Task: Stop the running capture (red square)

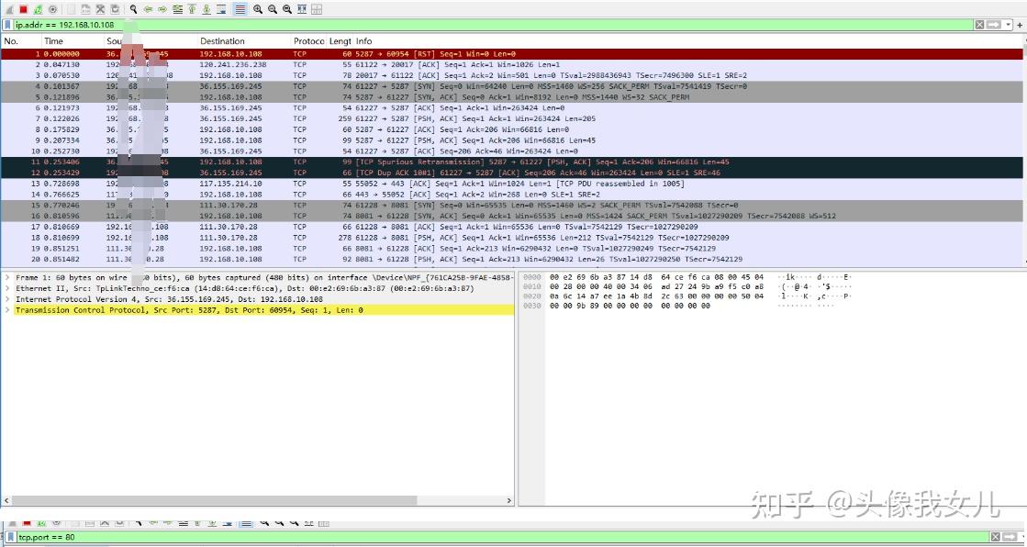Action: click(x=23, y=9)
